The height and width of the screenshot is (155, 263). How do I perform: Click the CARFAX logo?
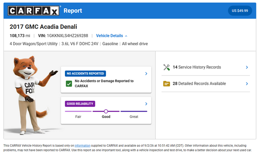coord(33,11)
